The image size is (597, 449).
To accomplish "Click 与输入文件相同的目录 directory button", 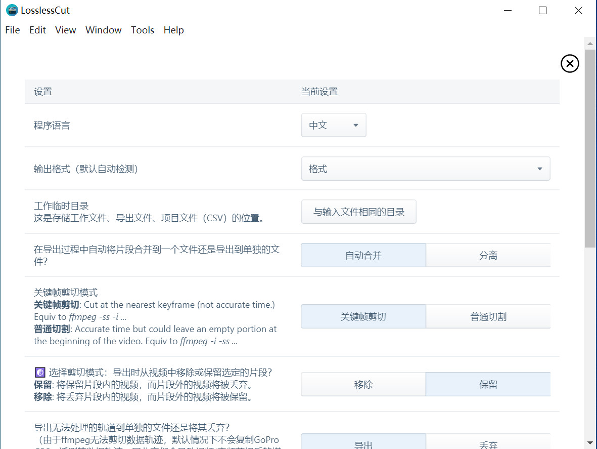I will pos(359,212).
